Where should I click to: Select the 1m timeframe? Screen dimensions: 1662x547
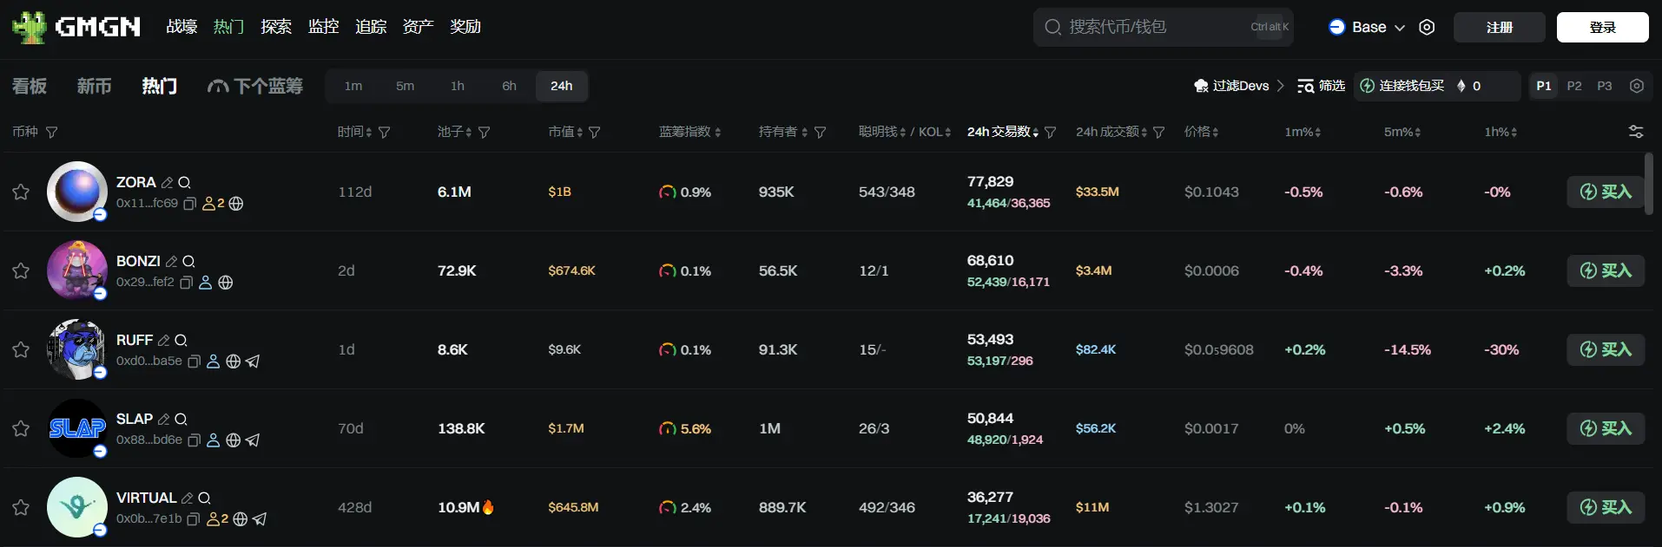pyautogui.click(x=353, y=86)
